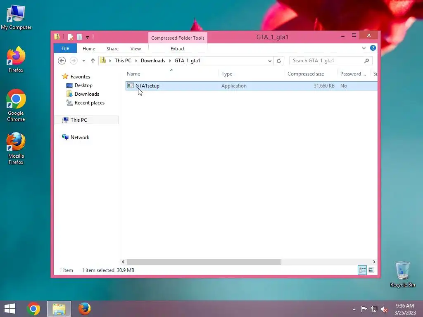Click the address bar folder icon
This screenshot has width=423, height=317.
click(103, 60)
